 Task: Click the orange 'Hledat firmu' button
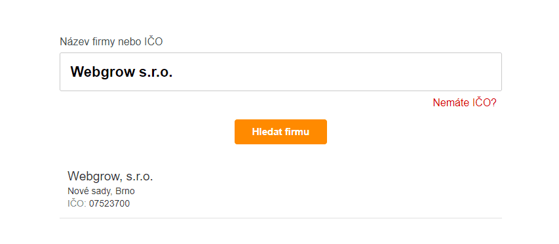point(280,132)
